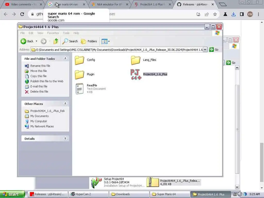Select the ReadMe text document icon

79,89
